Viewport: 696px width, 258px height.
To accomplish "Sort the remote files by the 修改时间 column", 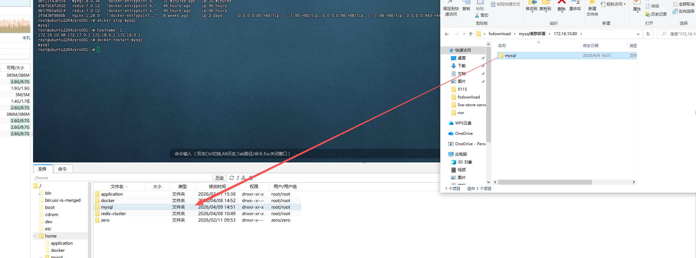I will click(x=217, y=187).
